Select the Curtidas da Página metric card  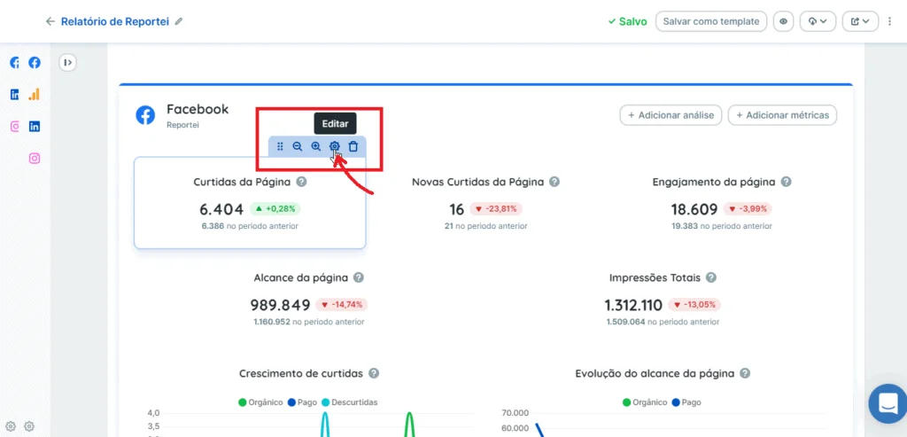[250, 203]
